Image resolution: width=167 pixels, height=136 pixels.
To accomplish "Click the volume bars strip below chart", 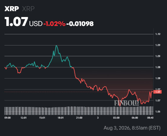I will coord(79,111).
